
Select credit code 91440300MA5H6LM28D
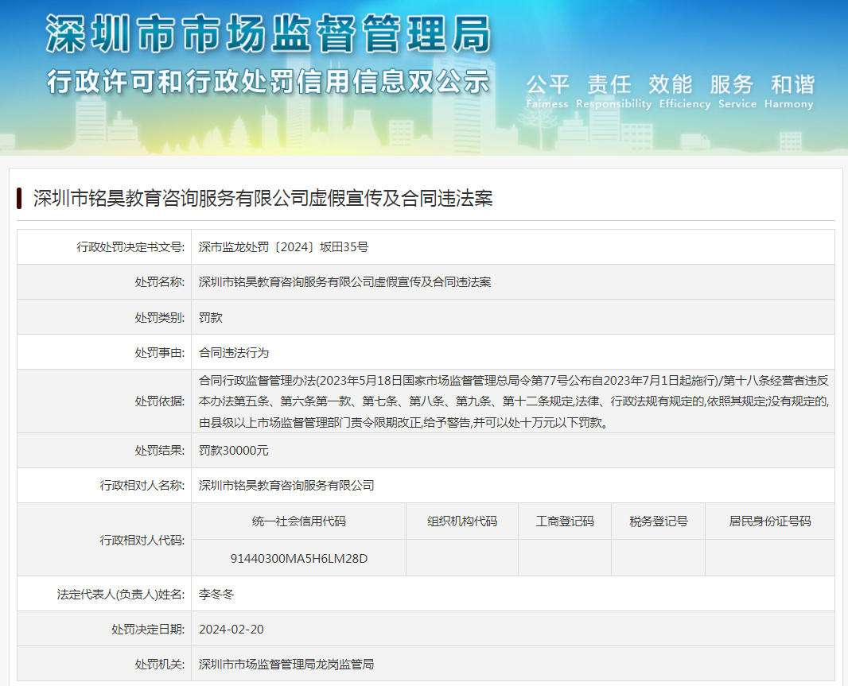pyautogui.click(x=298, y=559)
